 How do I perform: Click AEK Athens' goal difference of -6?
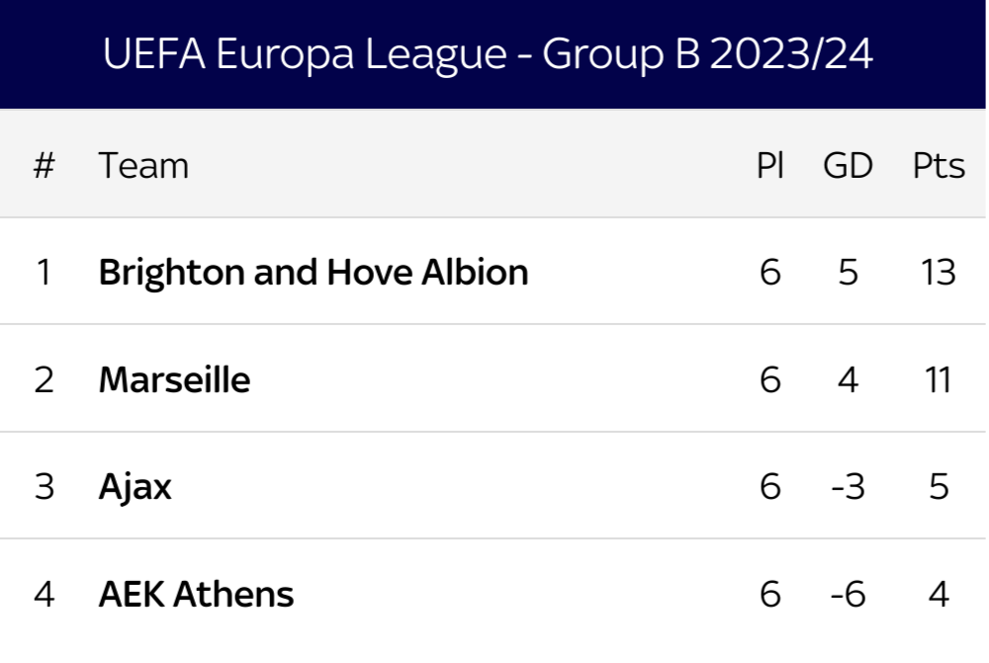point(848,594)
